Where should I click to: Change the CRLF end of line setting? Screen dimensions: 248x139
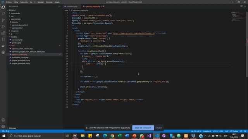point(221,131)
